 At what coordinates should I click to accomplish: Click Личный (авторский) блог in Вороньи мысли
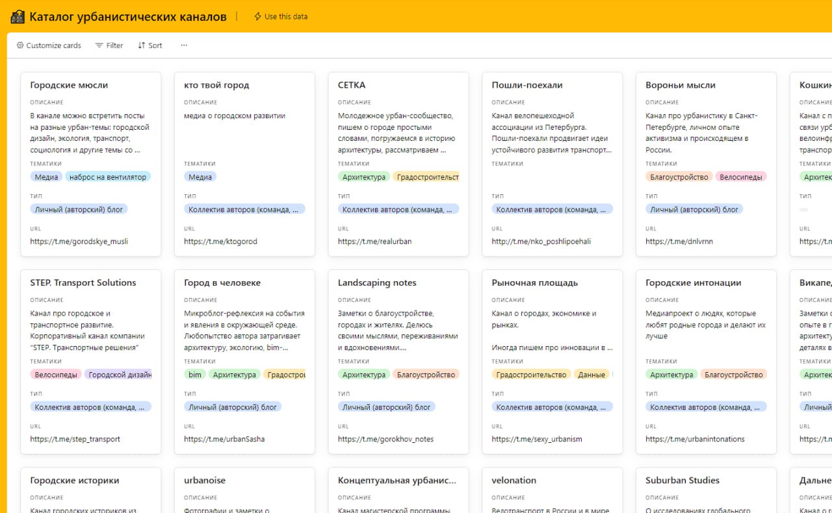click(694, 209)
